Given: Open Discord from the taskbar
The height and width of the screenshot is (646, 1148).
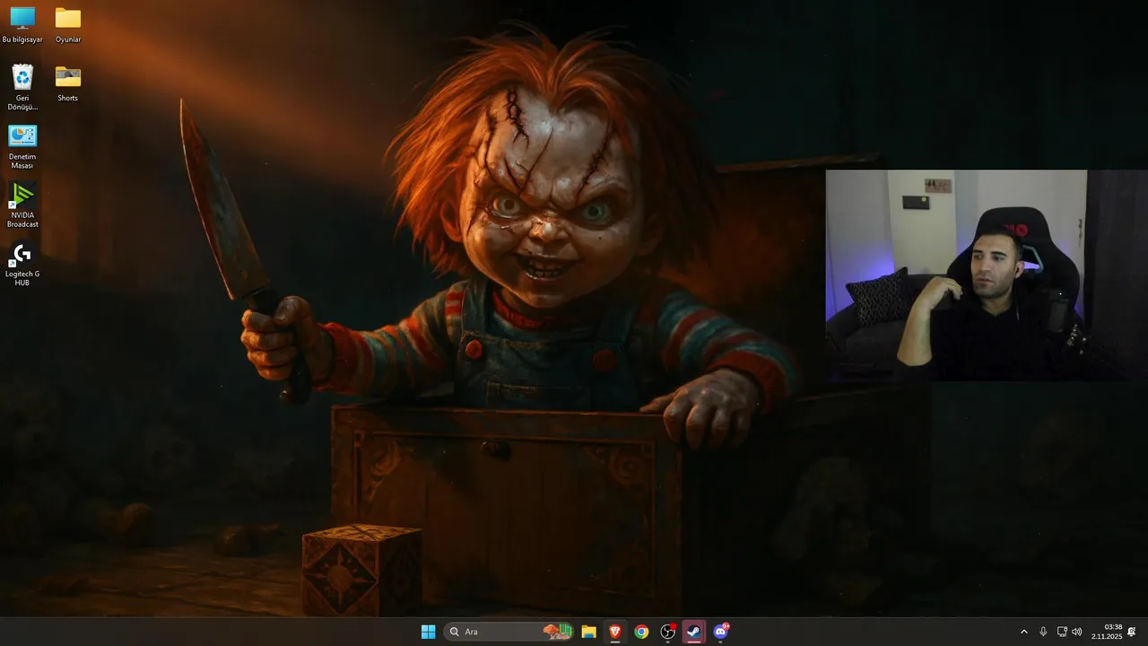Looking at the screenshot, I should point(721,632).
